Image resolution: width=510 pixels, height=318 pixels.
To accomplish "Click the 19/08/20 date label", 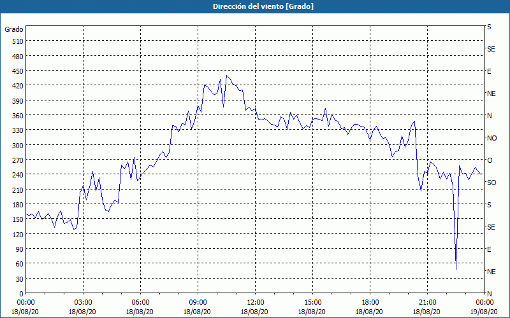I will 484,312.
